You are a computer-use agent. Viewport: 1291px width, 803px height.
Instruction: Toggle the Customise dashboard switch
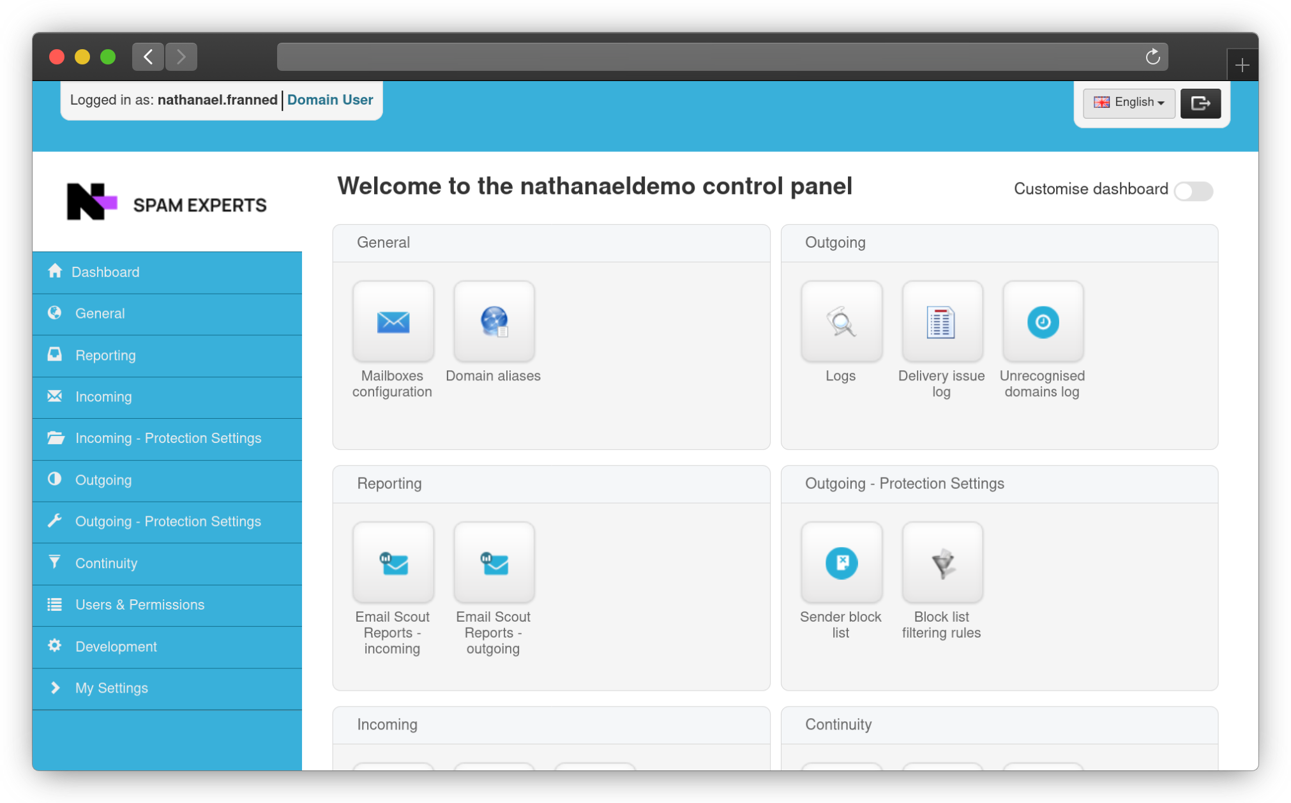point(1193,191)
